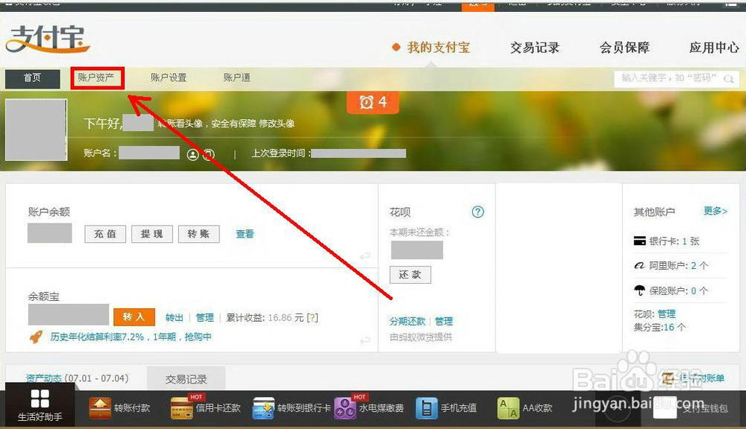Select the 资产动态 tab
Screen dimensions: 746x429
tap(44, 378)
